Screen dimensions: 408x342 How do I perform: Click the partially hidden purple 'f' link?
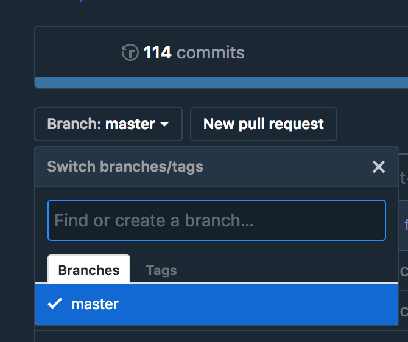(x=406, y=225)
